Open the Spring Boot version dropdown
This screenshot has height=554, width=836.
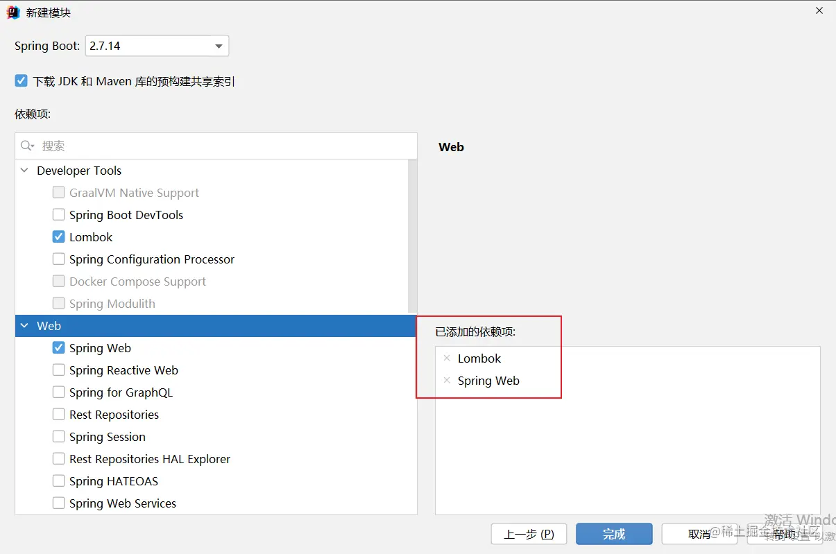click(x=157, y=46)
